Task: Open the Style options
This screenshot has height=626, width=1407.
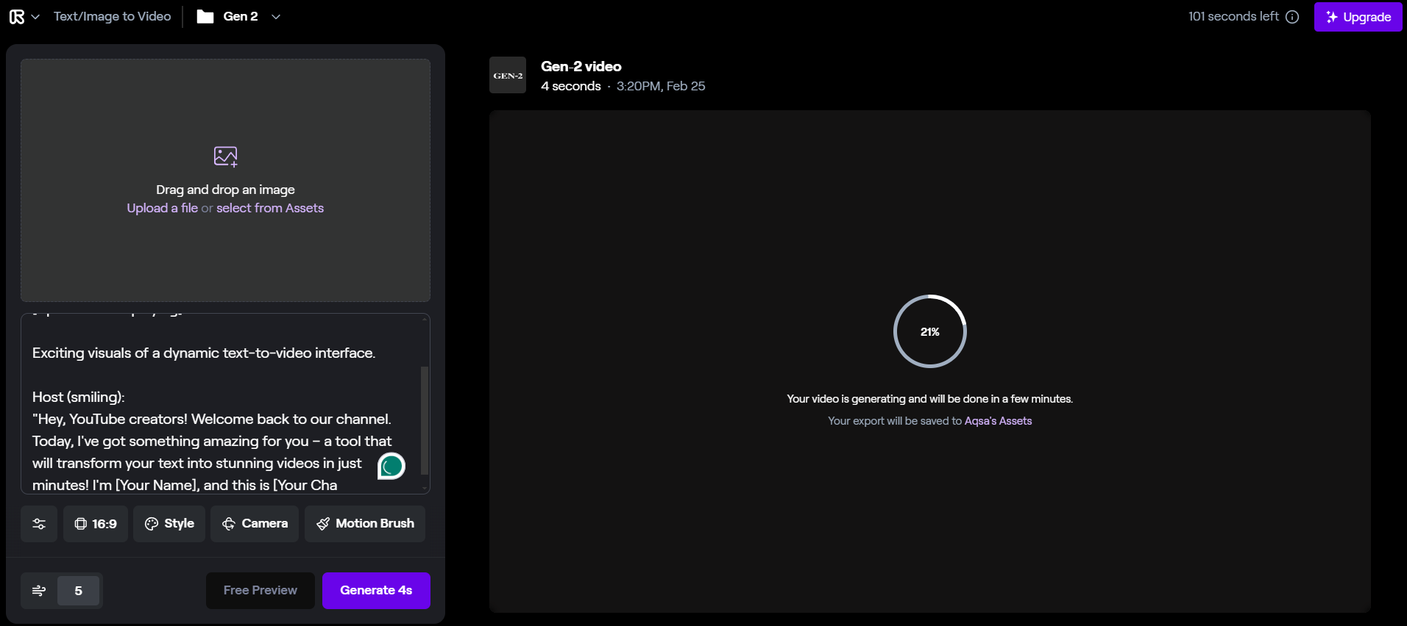Action: tap(169, 524)
